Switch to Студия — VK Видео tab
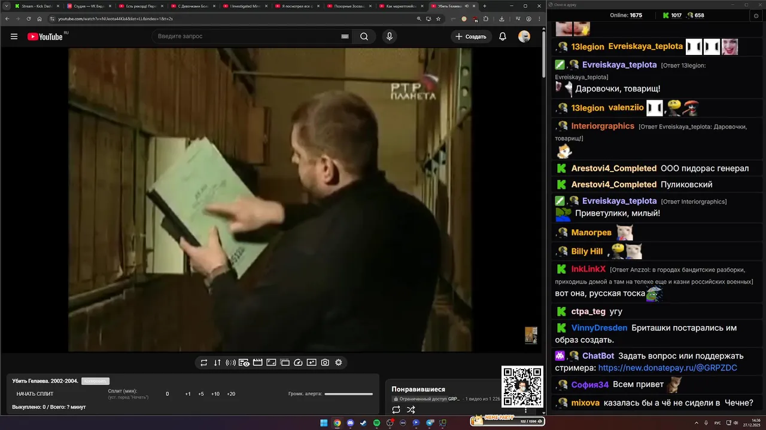Screen dimensions: 766x430 point(88,6)
